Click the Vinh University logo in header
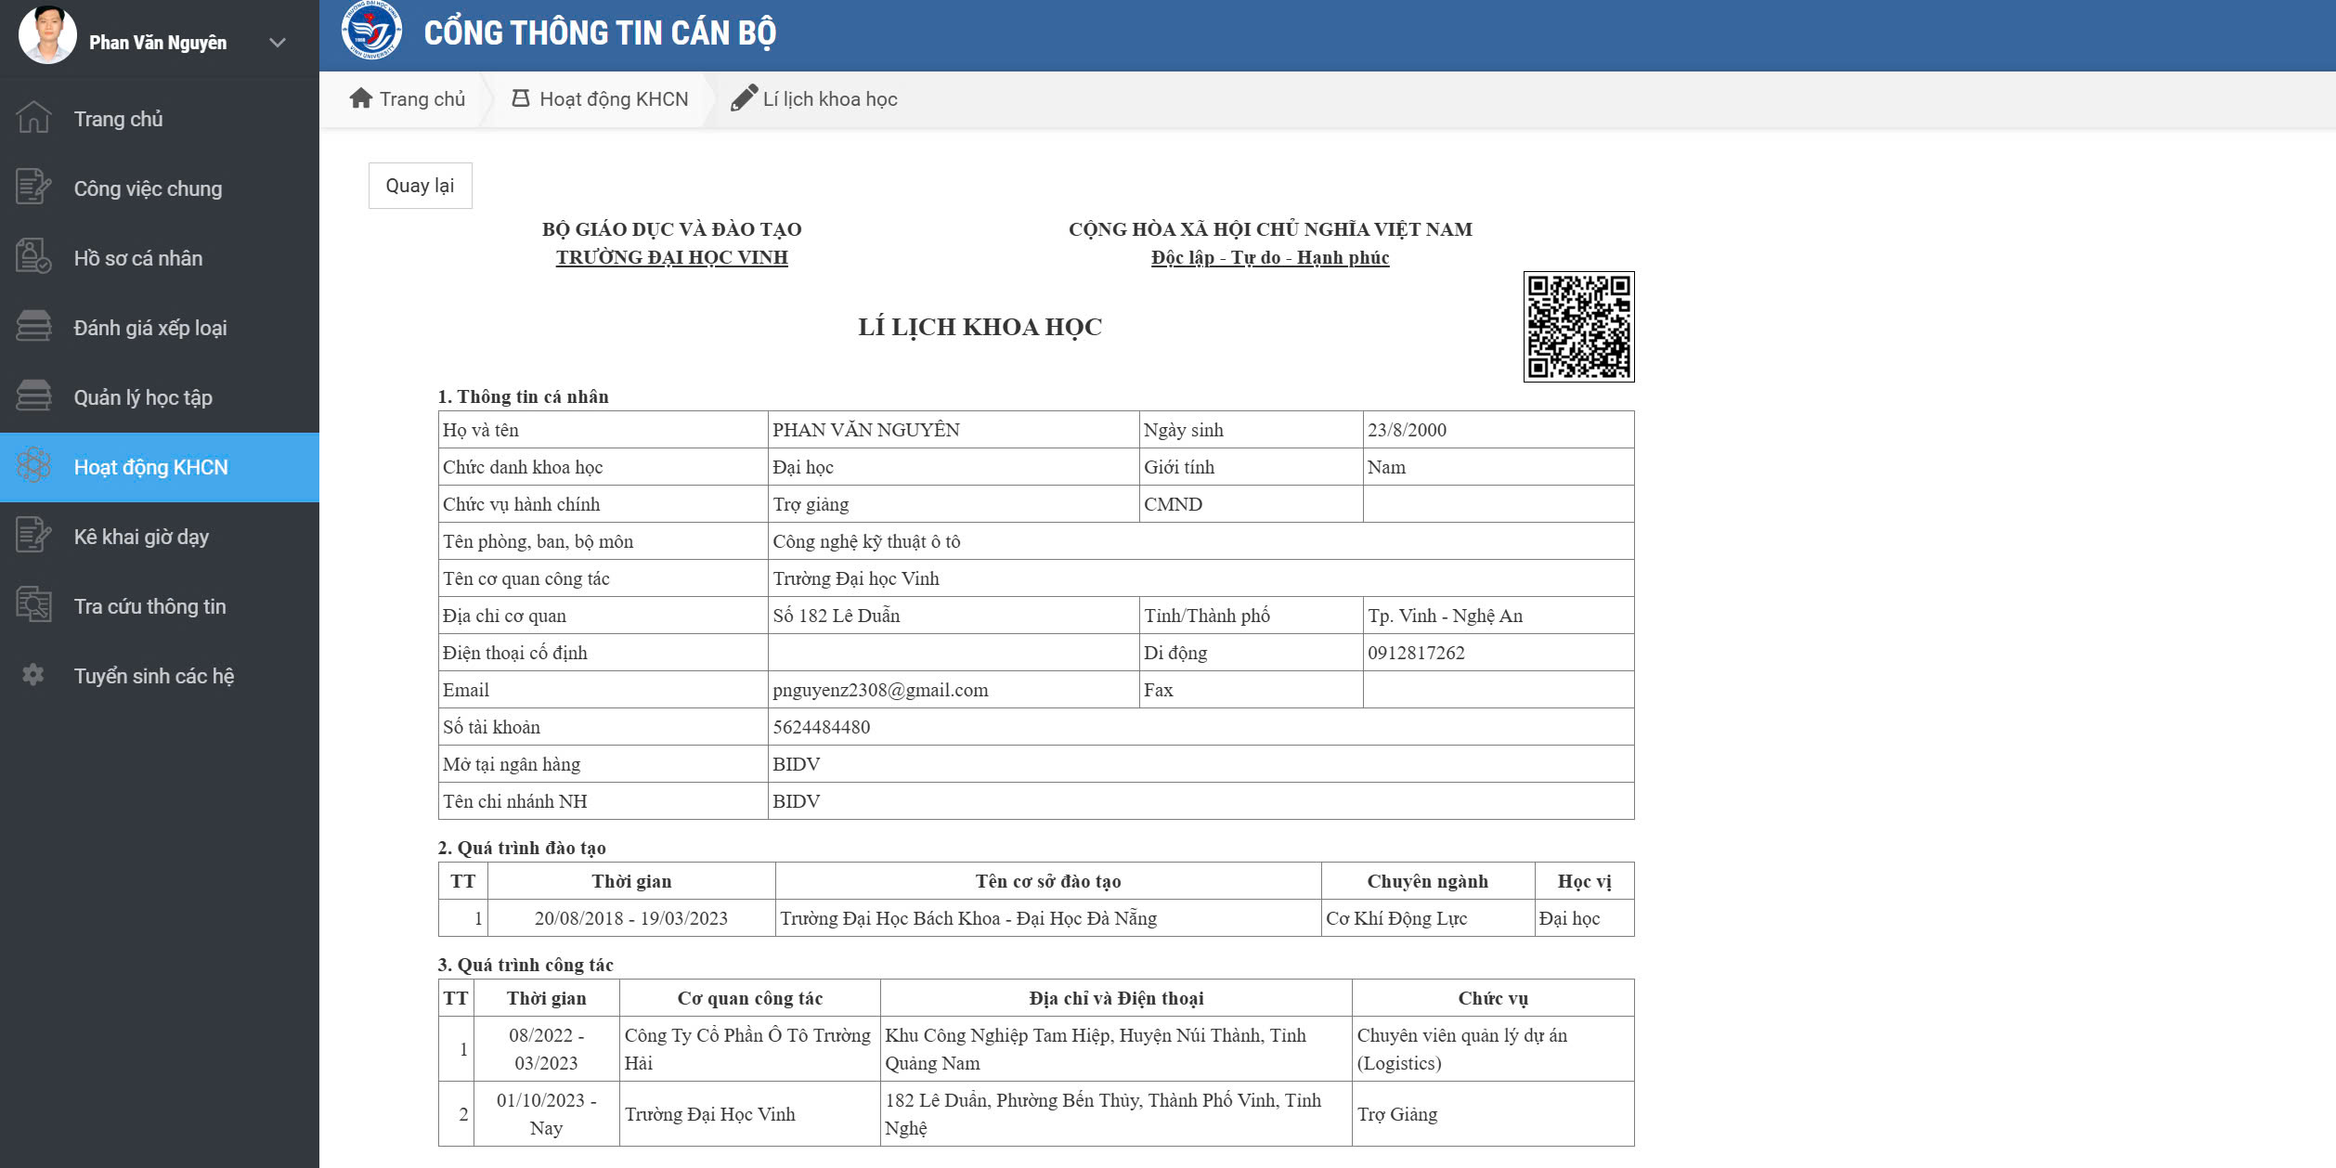Viewport: 2336px width, 1168px height. pos(371,32)
